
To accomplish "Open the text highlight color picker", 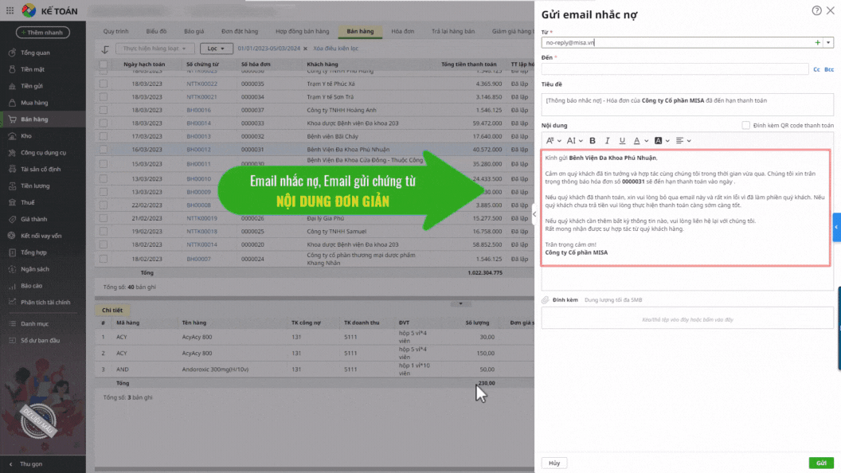I will pyautogui.click(x=660, y=140).
